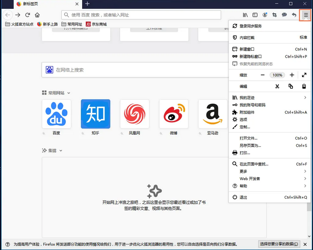Open 京东商城 bookmark
Viewport: 313px width, 250px height.
pos(96,24)
